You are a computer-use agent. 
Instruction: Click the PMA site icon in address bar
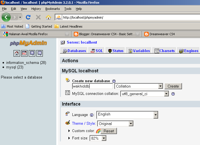(59, 17)
